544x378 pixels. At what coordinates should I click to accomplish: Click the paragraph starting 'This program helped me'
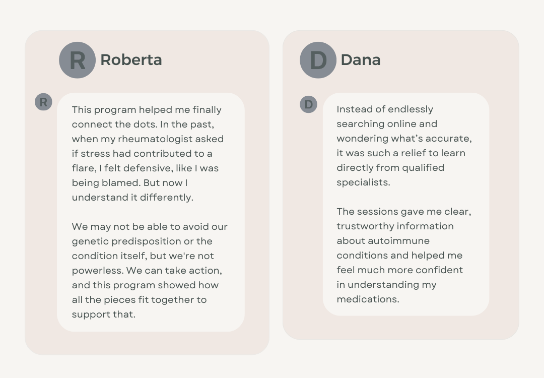pos(148,153)
